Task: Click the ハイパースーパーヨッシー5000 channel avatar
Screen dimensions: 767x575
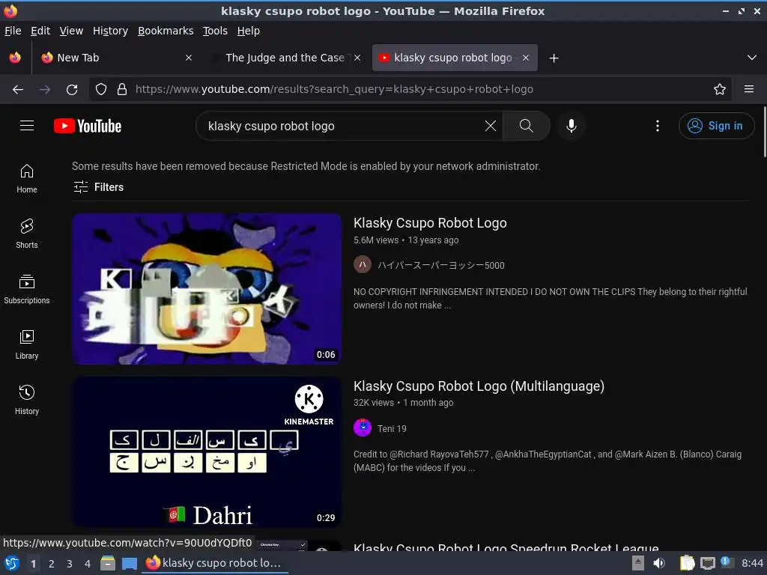Action: click(363, 264)
